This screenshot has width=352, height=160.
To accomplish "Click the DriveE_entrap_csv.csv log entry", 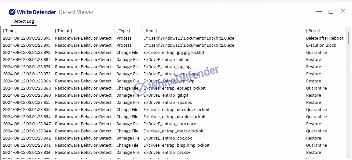I will [167, 153].
